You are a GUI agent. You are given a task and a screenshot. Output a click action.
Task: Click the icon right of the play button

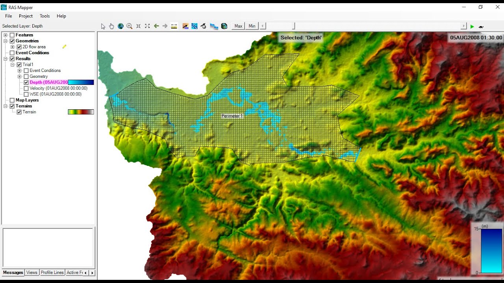click(481, 27)
